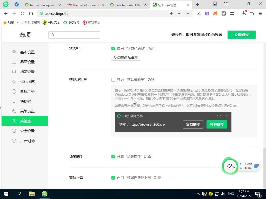Screen dimensions: 266x199
Task: Click the settings search input field
Action: tap(74, 35)
